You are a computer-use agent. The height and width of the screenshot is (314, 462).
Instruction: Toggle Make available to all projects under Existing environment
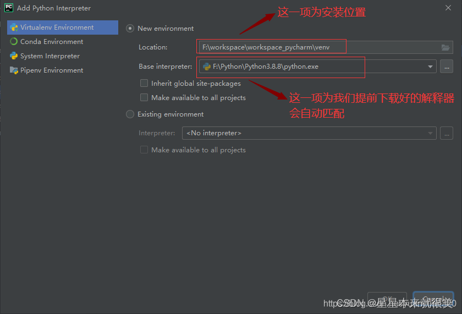point(144,150)
